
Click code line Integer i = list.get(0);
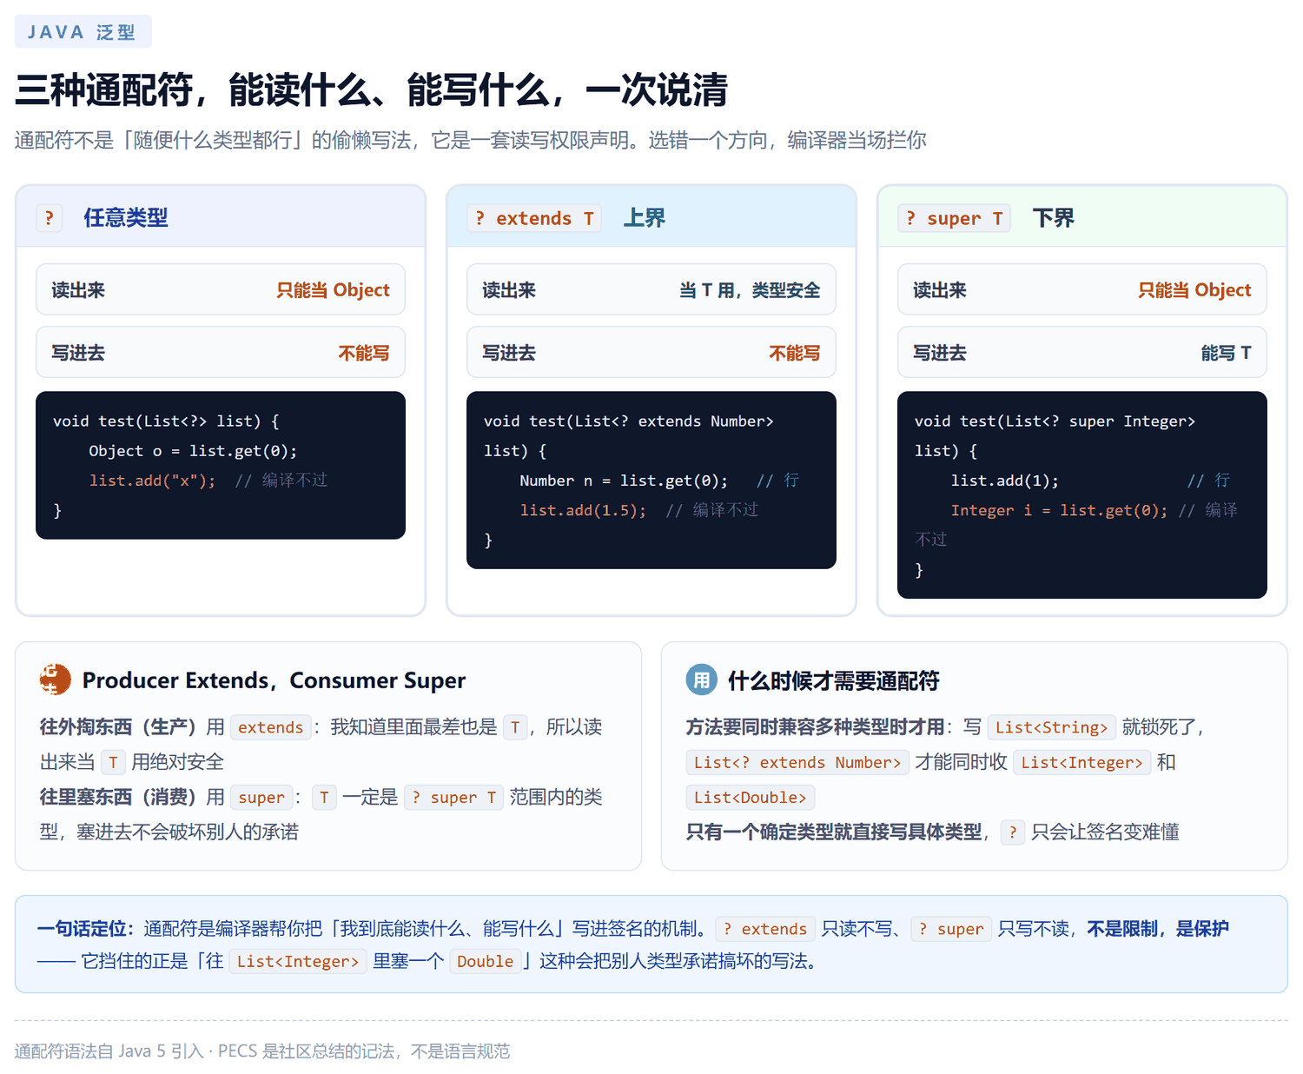pyautogui.click(x=1059, y=510)
